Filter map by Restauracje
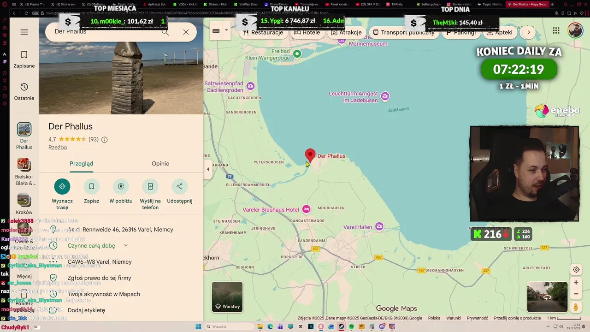The width and height of the screenshot is (590, 332). 263,32
